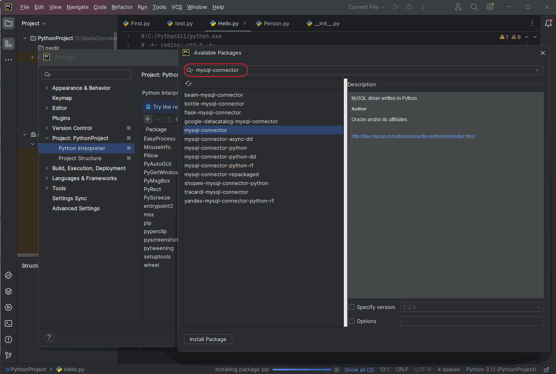Click the notifications bell icon
556x374 pixels.
(548, 23)
